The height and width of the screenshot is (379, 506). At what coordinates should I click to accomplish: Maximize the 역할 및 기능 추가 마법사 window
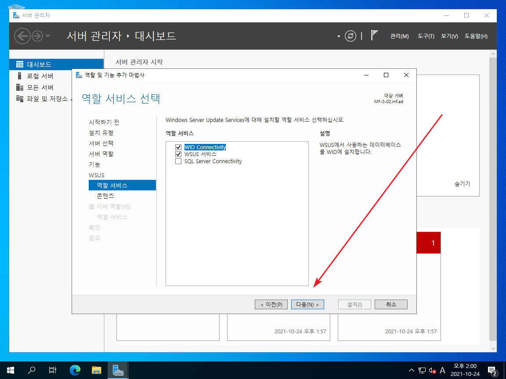tap(386, 75)
